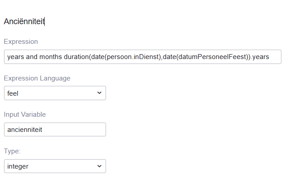Click the 'Expression Language' label
Viewport: 285px width, 182px height.
[x=37, y=78]
